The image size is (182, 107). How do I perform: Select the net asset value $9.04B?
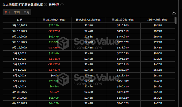(x=158, y=37)
